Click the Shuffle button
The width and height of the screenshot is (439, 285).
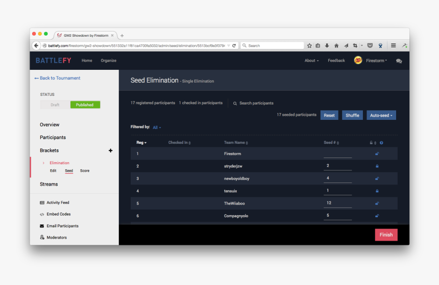[352, 115]
